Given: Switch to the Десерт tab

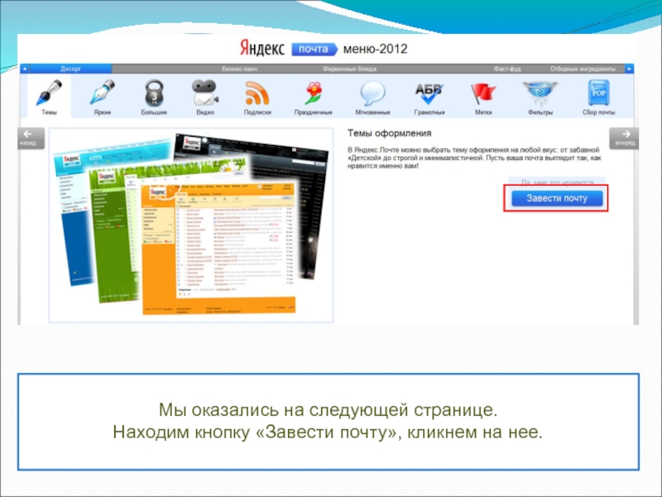Looking at the screenshot, I should coord(70,69).
